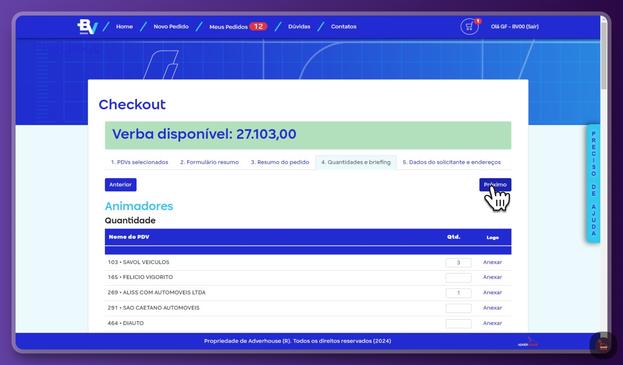Open Dúvidas page

tap(299, 26)
